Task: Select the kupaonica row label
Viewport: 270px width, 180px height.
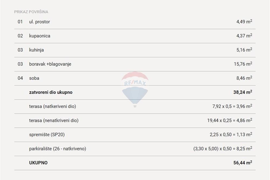Action: click(x=40, y=36)
